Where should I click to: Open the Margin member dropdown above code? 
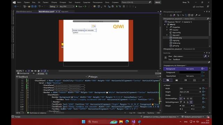[158, 77]
